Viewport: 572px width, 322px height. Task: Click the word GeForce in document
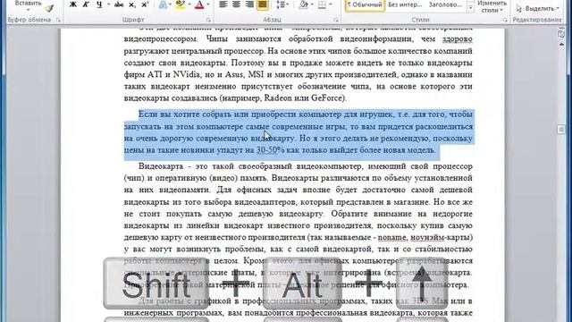point(328,97)
